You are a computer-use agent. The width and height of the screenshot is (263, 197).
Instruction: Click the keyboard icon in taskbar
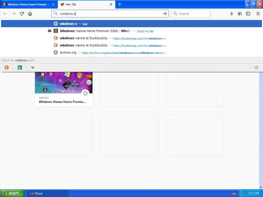click(234, 193)
